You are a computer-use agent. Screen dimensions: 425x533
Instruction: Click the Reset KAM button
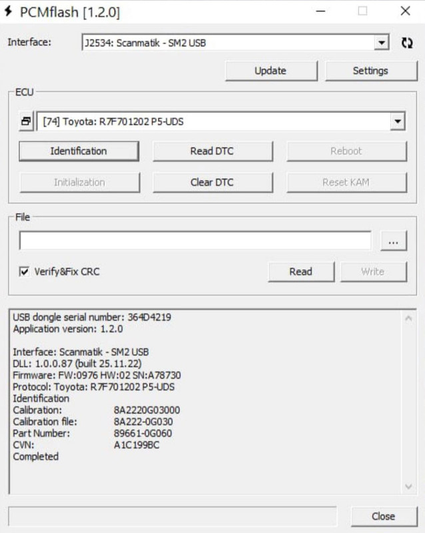(x=346, y=183)
